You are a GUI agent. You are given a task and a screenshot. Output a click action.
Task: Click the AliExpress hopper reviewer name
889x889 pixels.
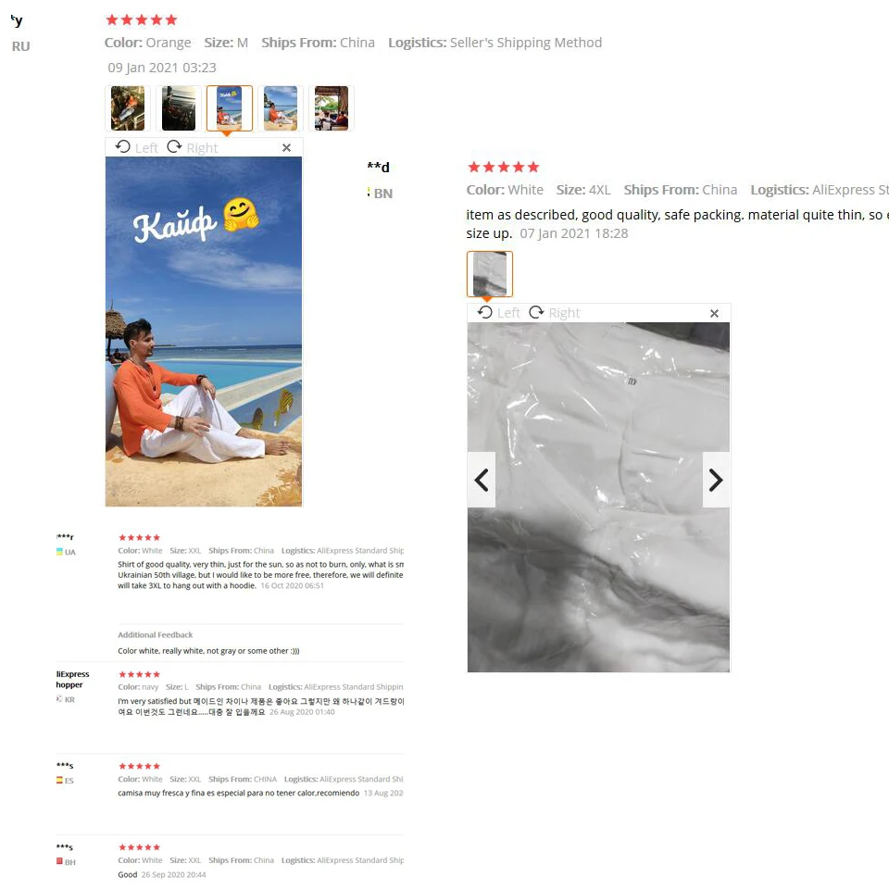72,679
